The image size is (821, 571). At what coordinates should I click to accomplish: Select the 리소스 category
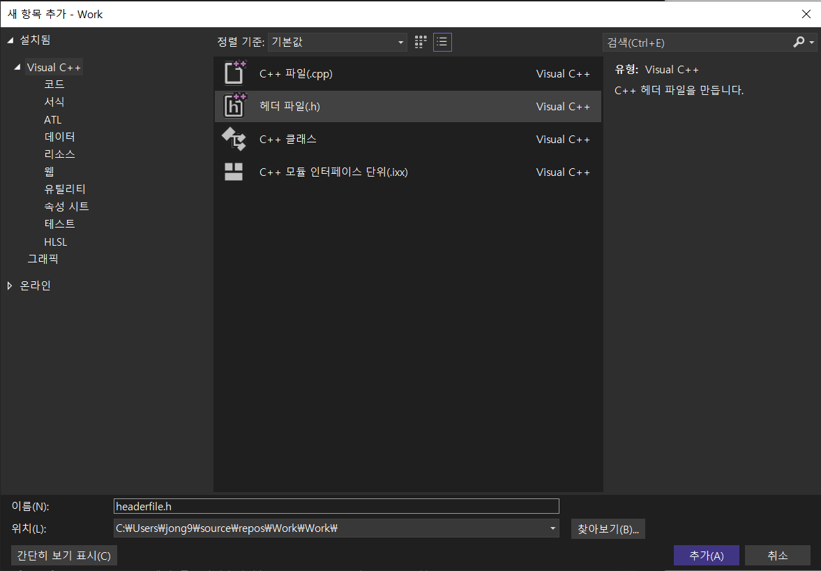click(60, 154)
